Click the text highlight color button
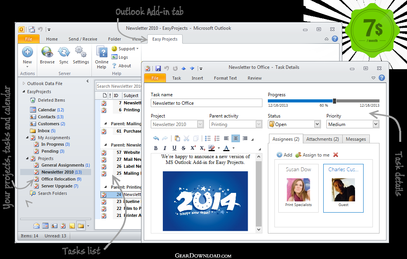Screen dimensions: 407x259 click(x=212, y=148)
